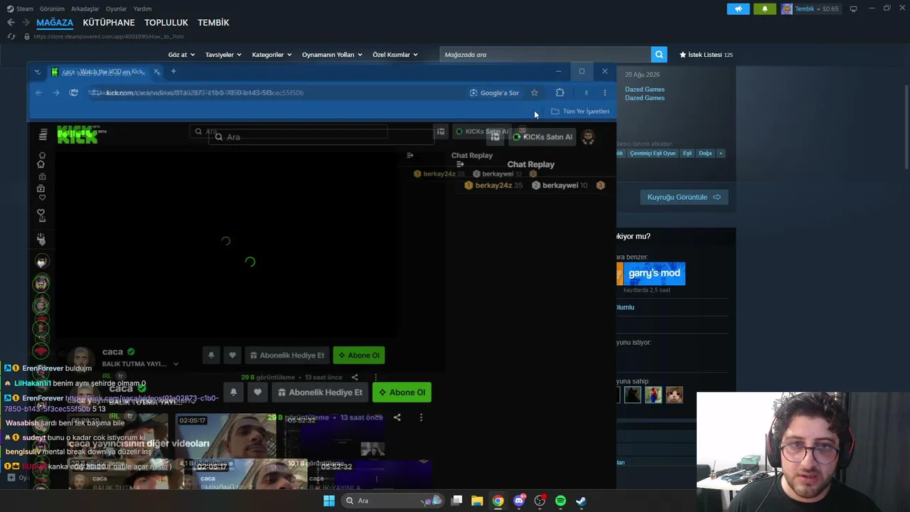Open İstek Listesi wishlist

(x=706, y=55)
